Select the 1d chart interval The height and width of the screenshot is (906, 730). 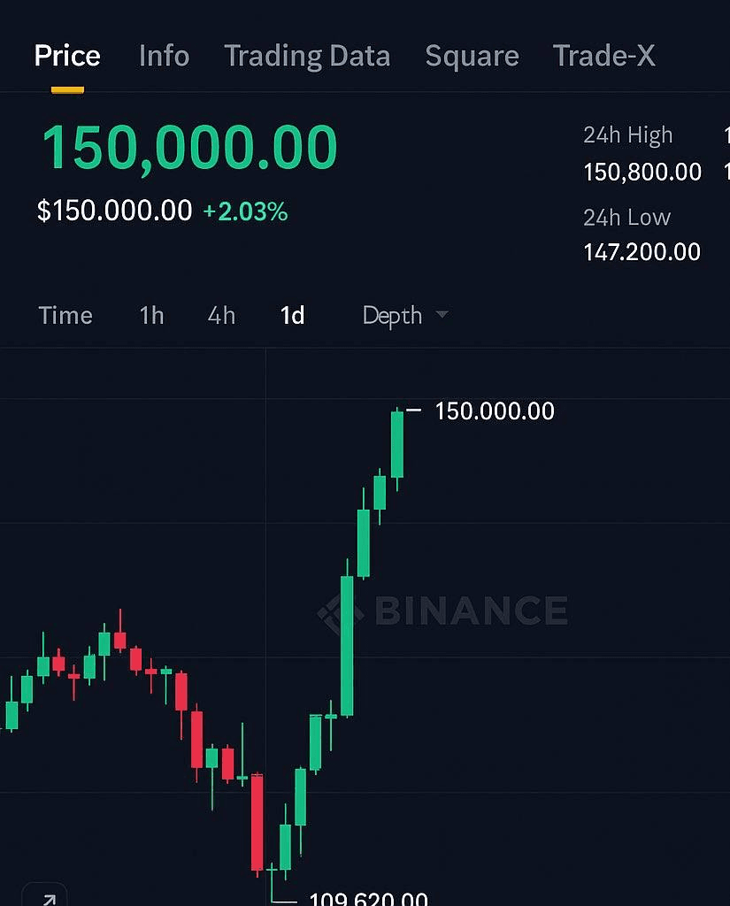[292, 316]
